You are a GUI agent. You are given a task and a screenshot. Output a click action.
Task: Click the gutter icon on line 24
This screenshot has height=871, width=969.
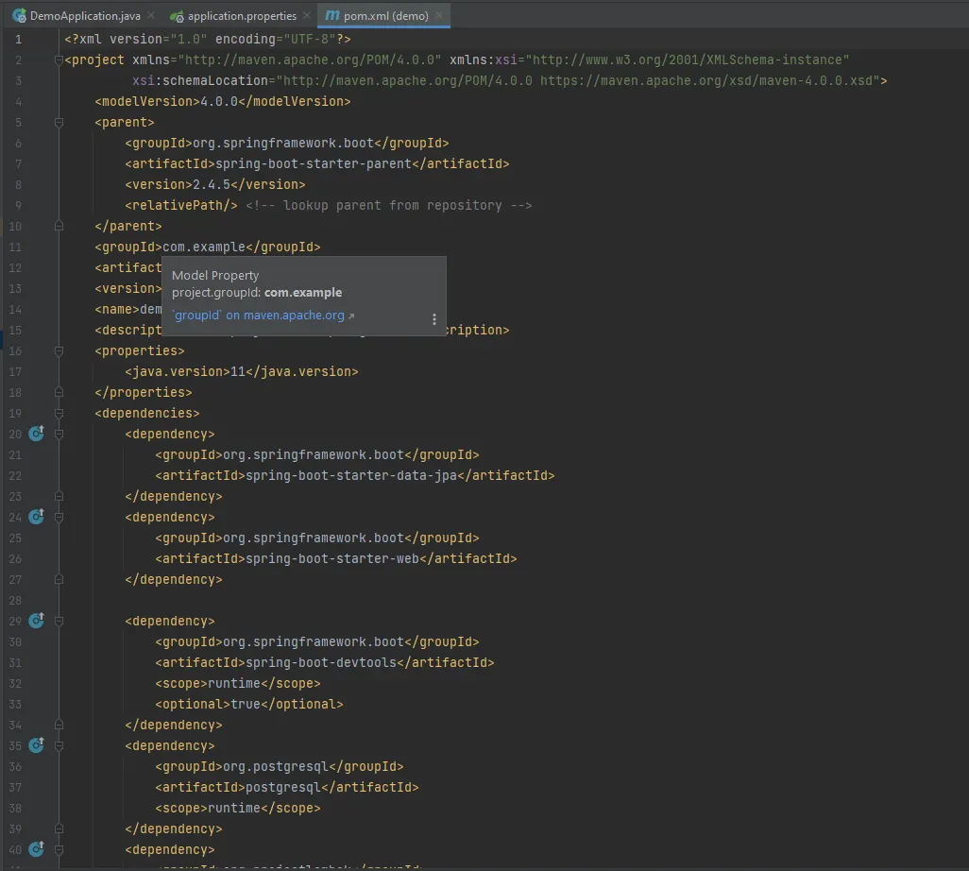pyautogui.click(x=37, y=516)
